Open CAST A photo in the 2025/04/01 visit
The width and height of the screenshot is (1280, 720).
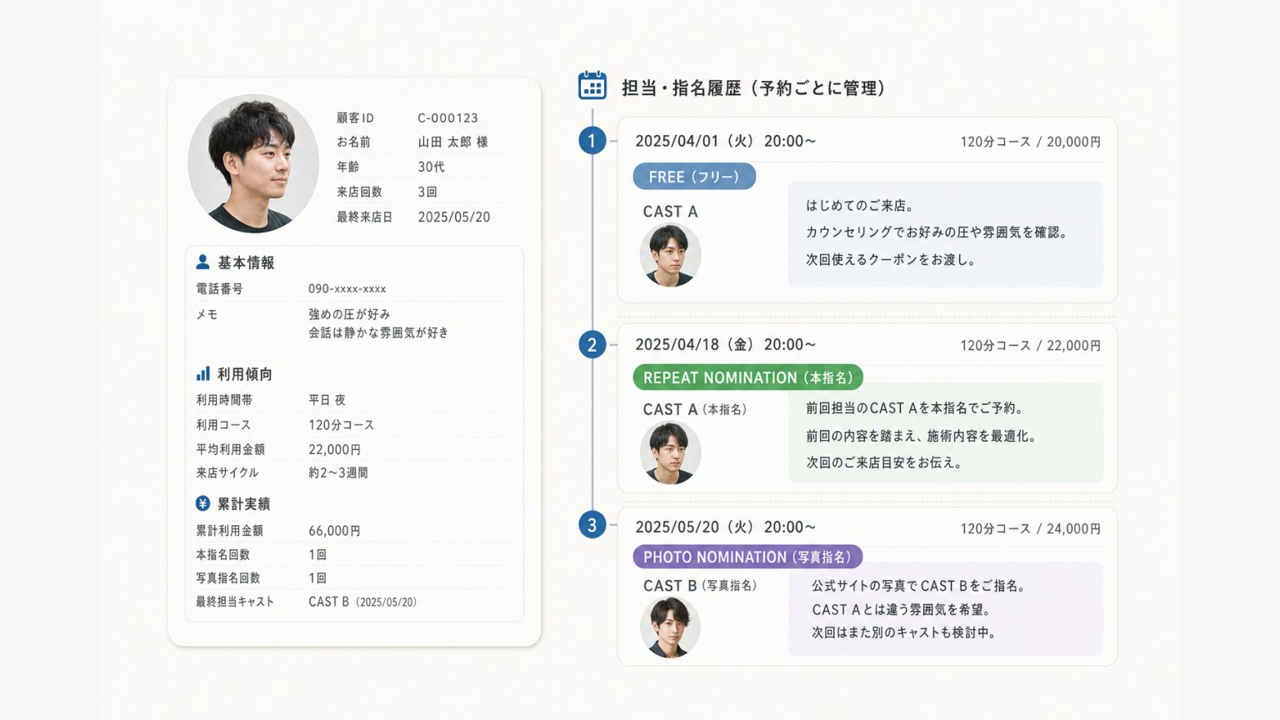pos(671,256)
